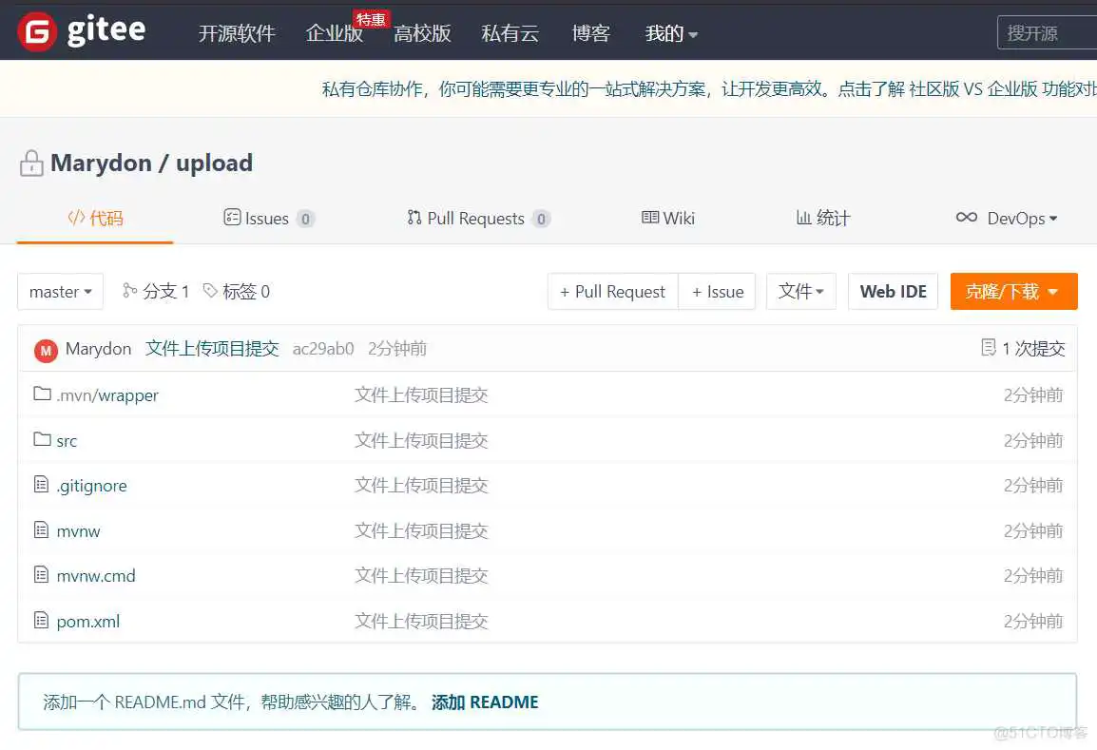Click the private repository lock icon

(31, 163)
